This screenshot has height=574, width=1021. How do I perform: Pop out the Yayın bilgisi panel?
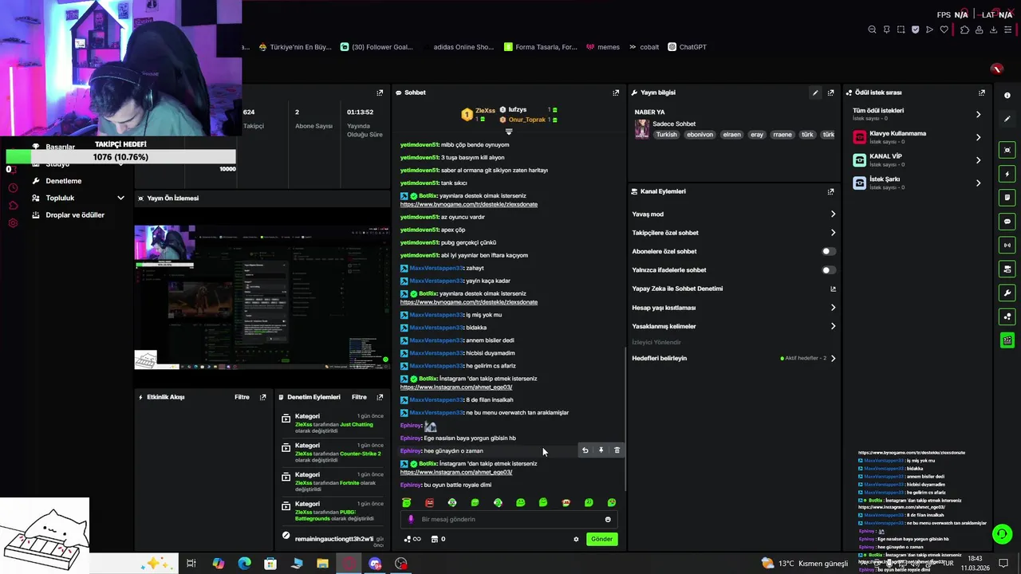pyautogui.click(x=830, y=92)
